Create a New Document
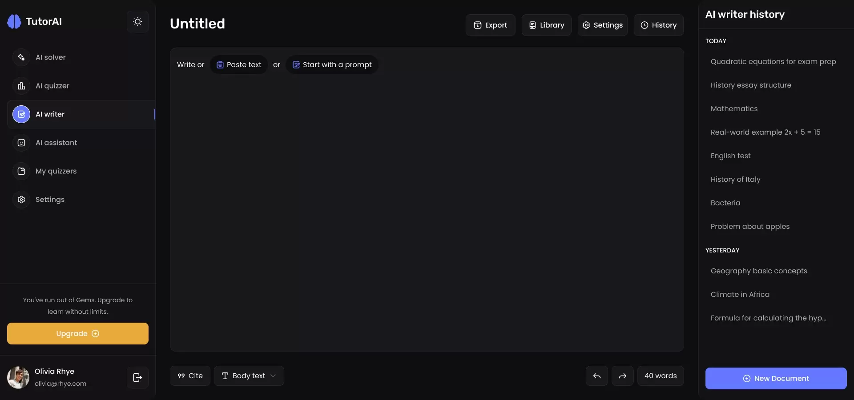 tap(776, 379)
